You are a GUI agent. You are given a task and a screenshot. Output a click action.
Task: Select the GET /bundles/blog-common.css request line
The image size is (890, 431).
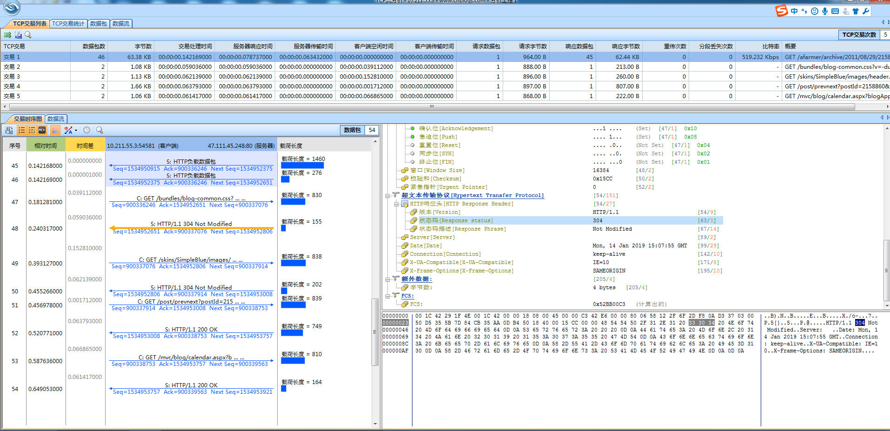pos(191,201)
